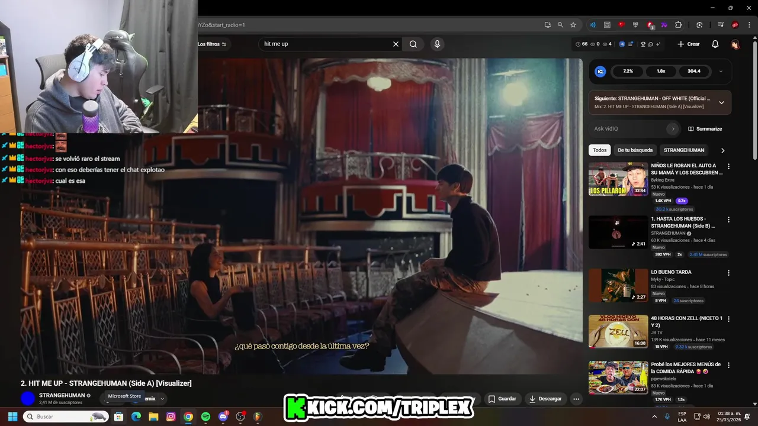Click the vidIQ chat bubble icon
This screenshot has height=426, width=758.
(x=650, y=44)
